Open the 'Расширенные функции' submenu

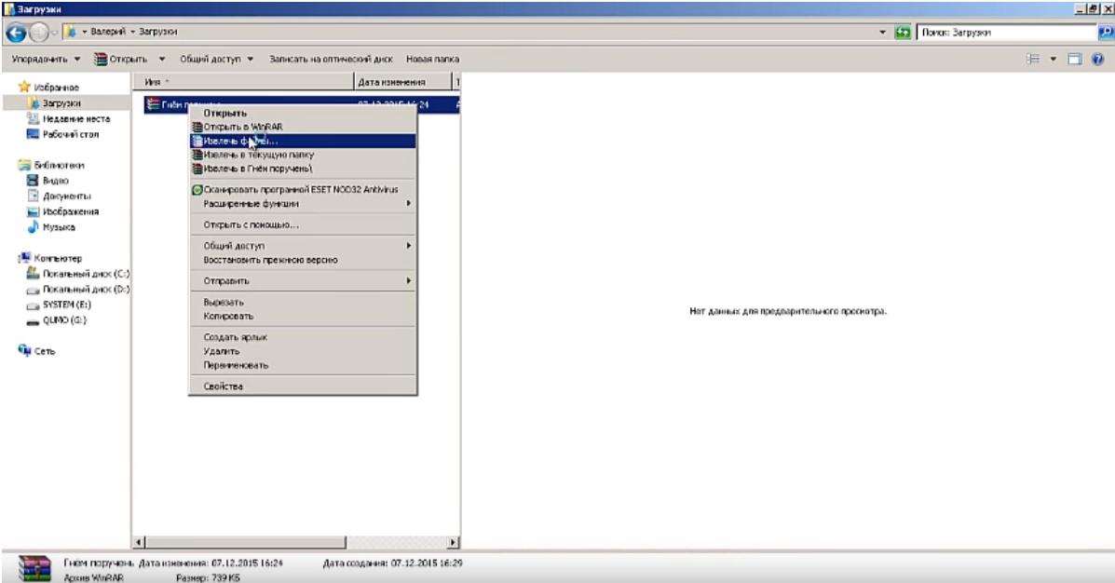pos(303,202)
